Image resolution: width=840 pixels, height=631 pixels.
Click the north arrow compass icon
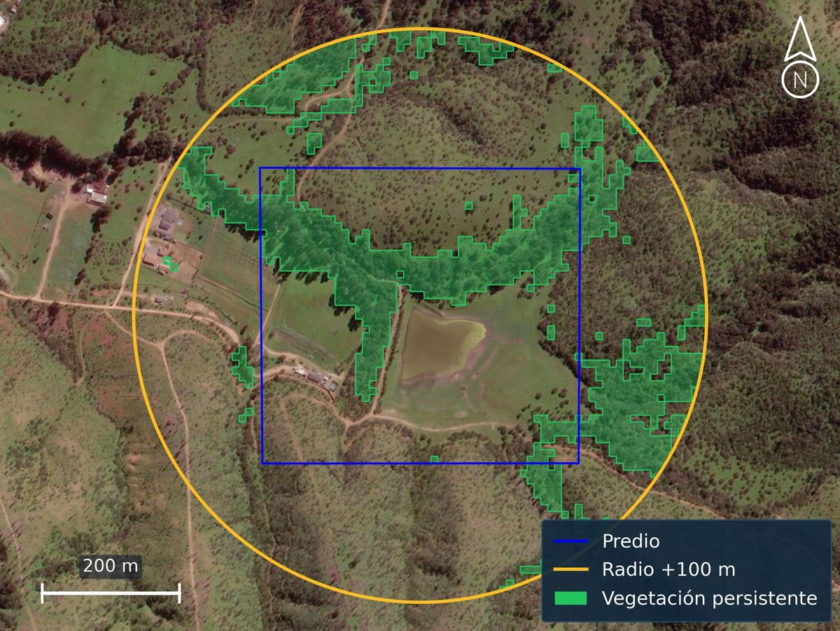point(799,56)
